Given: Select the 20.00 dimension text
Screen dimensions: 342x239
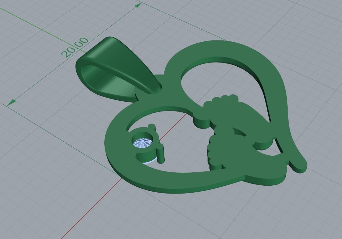Looking at the screenshot, I should (75, 47).
